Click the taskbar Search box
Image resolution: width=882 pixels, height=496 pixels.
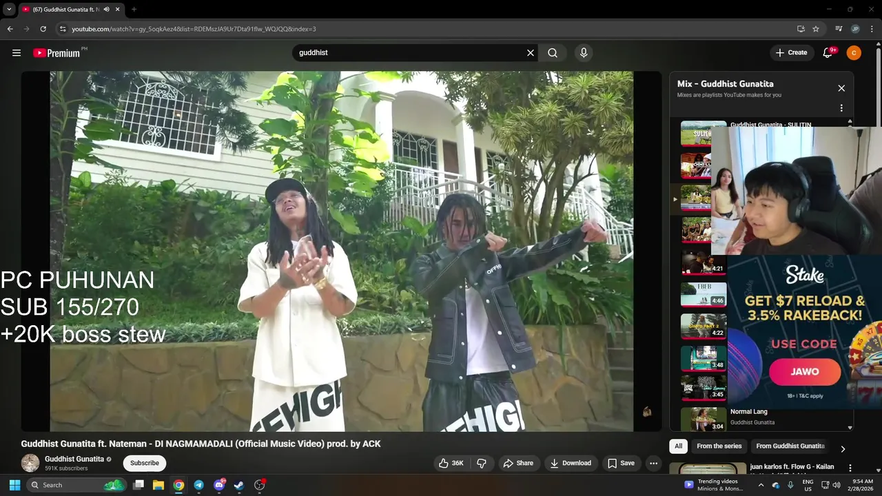(76, 485)
